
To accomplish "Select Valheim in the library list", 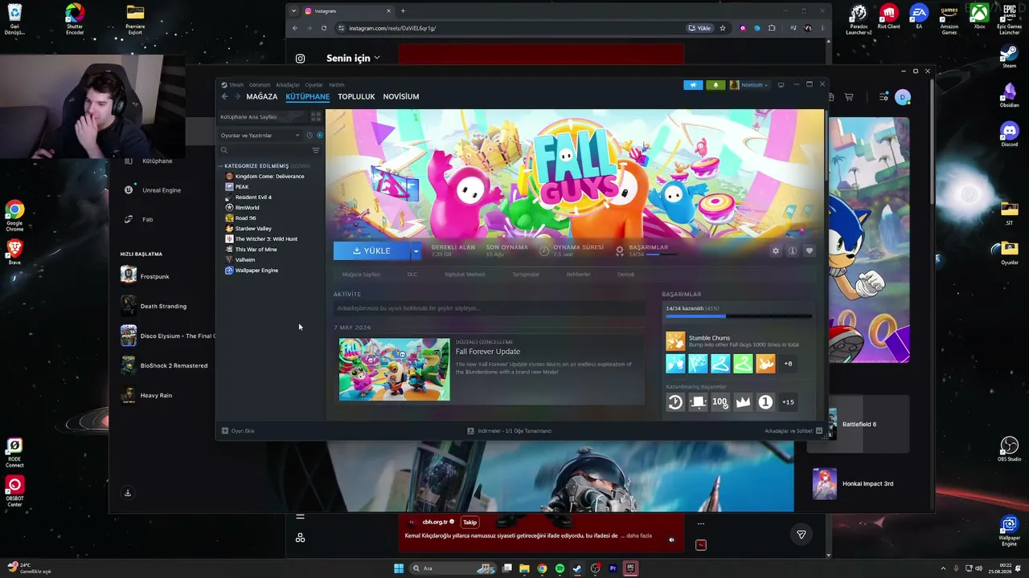I will [244, 260].
